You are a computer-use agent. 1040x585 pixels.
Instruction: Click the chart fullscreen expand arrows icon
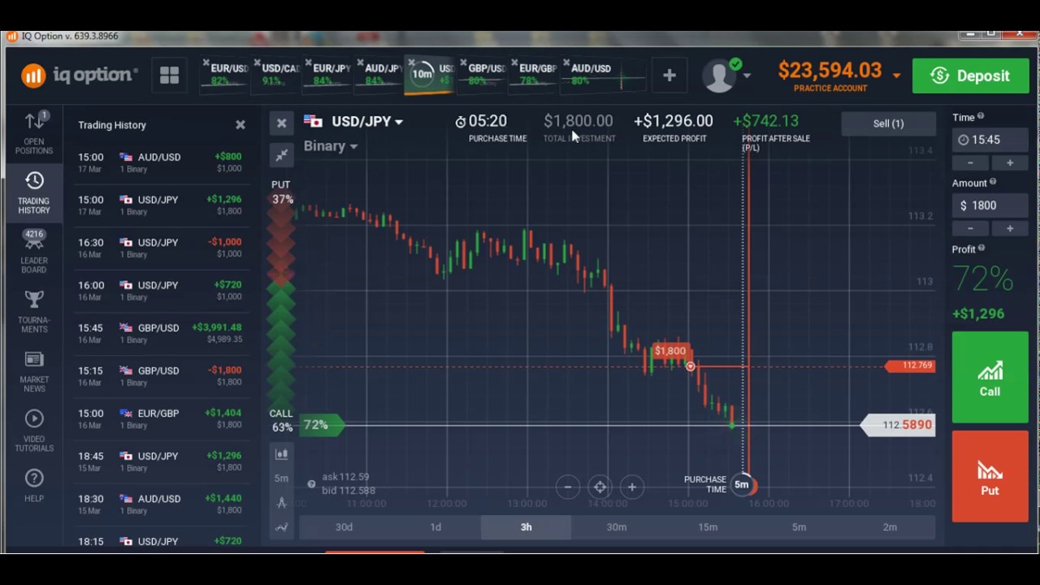coord(281,154)
